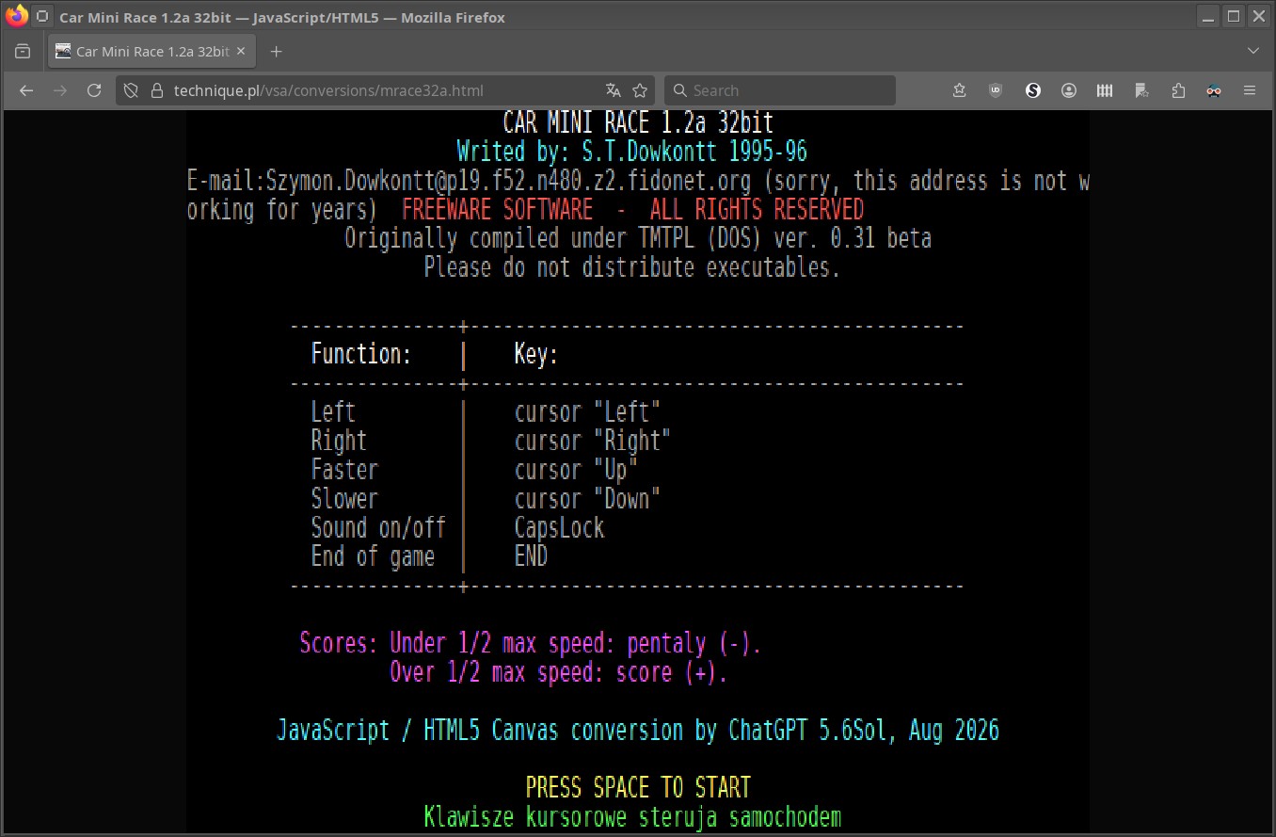1276x837 pixels.
Task: Click the "END" key entry
Action: click(x=531, y=556)
